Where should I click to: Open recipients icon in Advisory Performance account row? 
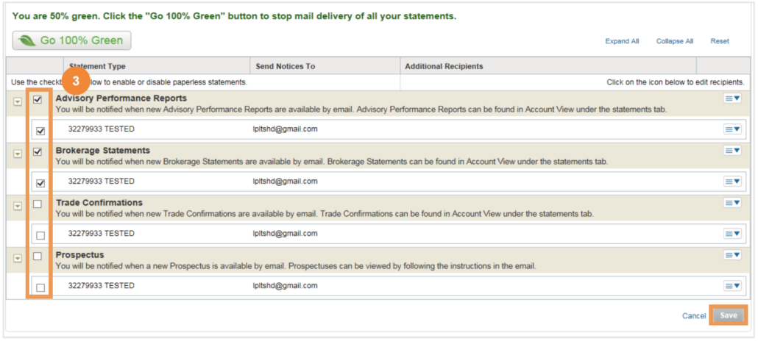click(x=732, y=129)
